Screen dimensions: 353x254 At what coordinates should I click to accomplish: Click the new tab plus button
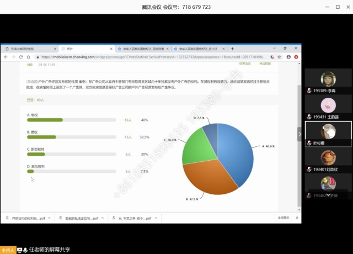(x=232, y=49)
